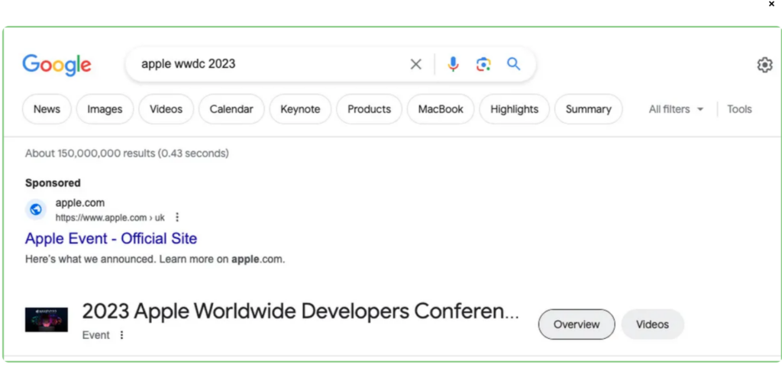Filter results by Videos chip at top

[166, 109]
